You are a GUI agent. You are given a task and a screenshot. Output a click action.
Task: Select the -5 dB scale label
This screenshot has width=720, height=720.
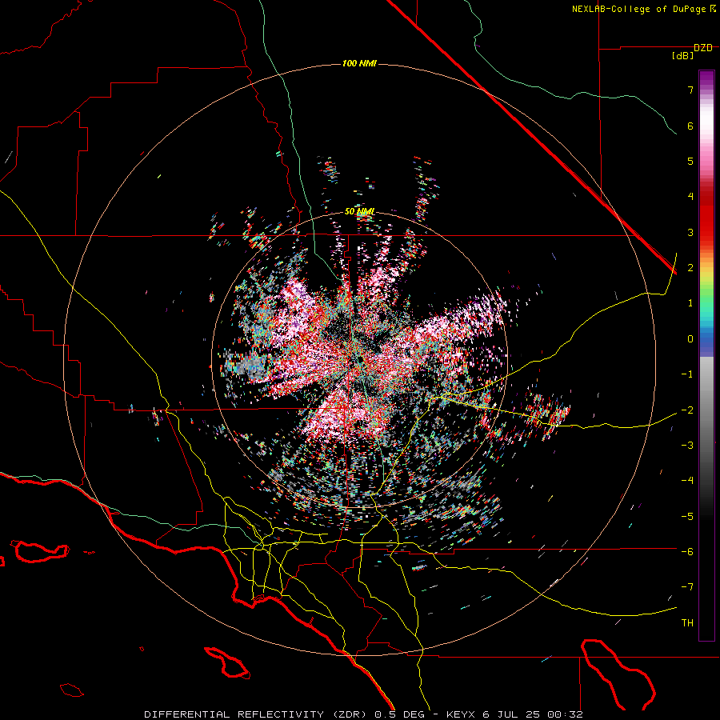point(687,516)
